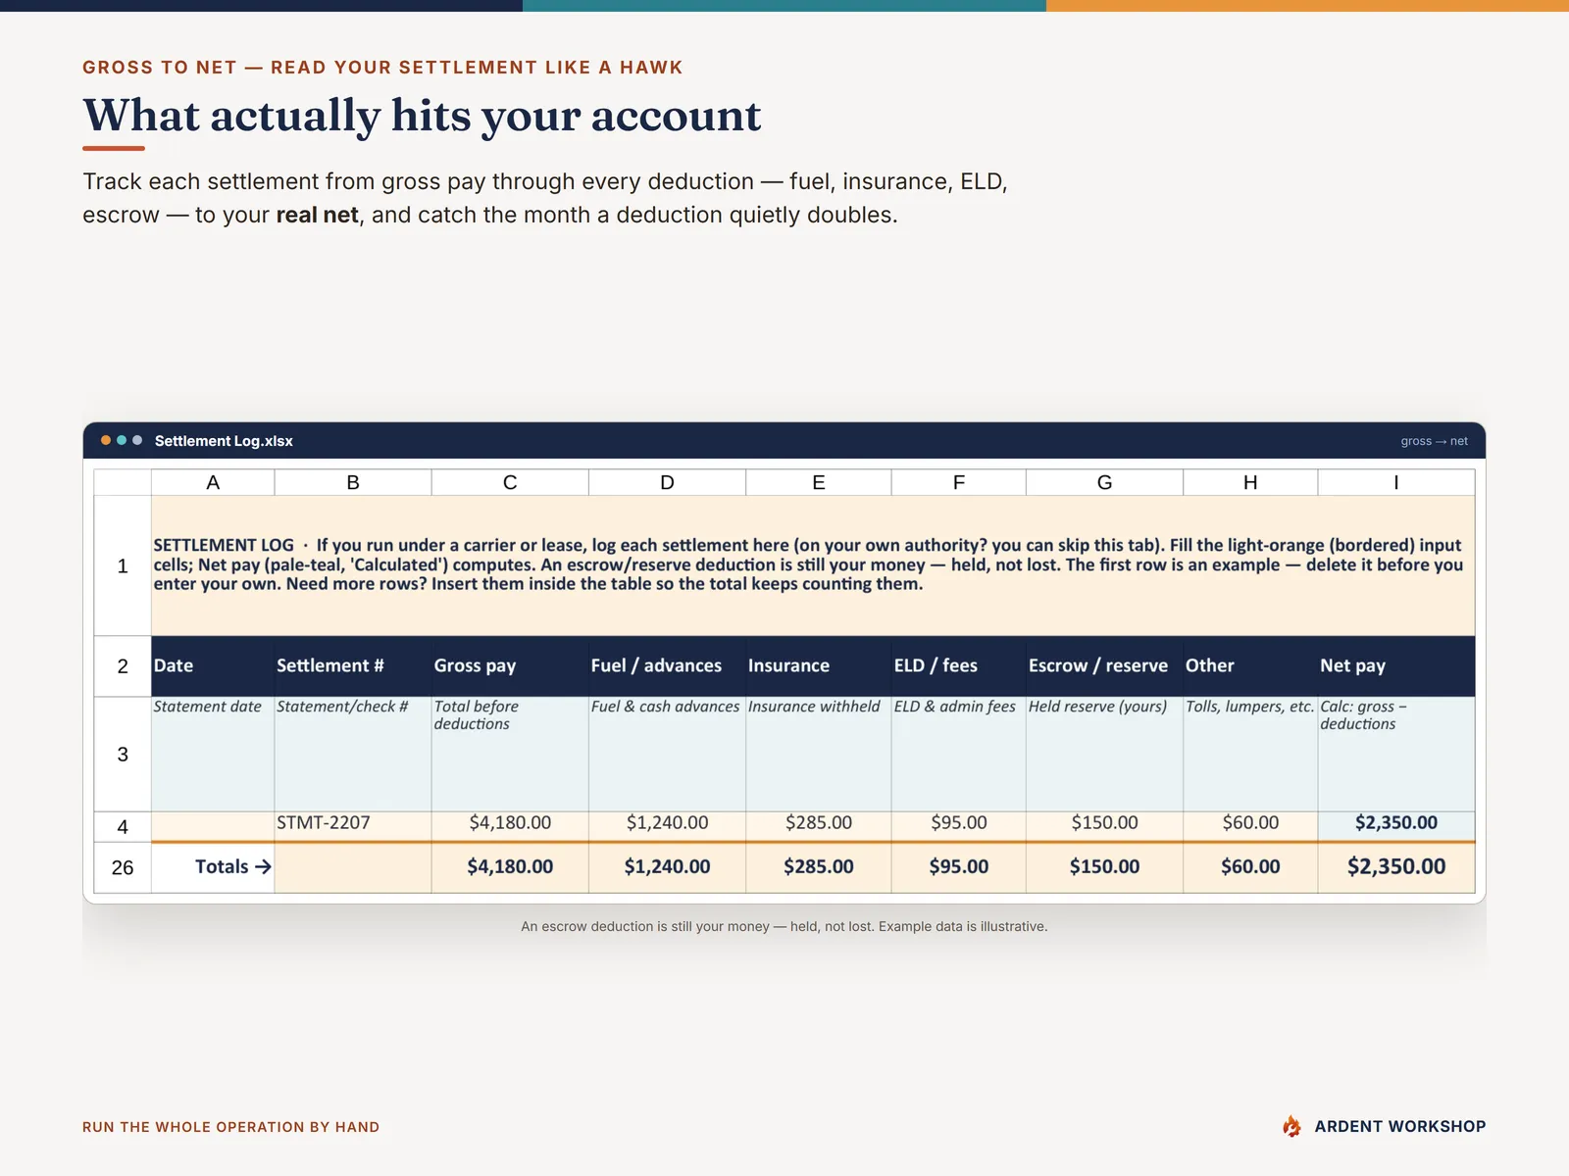Viewport: 1569px width, 1176px height.
Task: Click the ELD & admin fees hint
Action: point(959,754)
